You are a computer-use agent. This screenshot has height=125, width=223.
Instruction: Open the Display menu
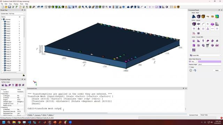[16, 4]
